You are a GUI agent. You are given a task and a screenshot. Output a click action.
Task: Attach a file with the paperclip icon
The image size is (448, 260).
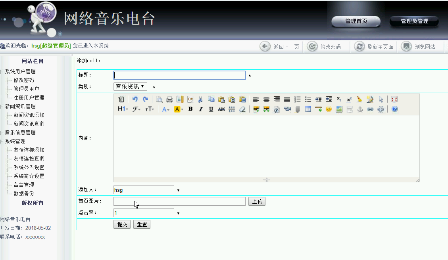point(298,109)
